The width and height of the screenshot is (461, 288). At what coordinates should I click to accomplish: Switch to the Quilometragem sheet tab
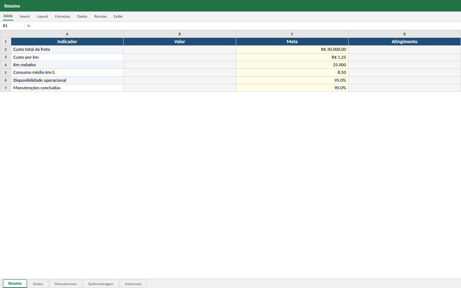point(101,284)
